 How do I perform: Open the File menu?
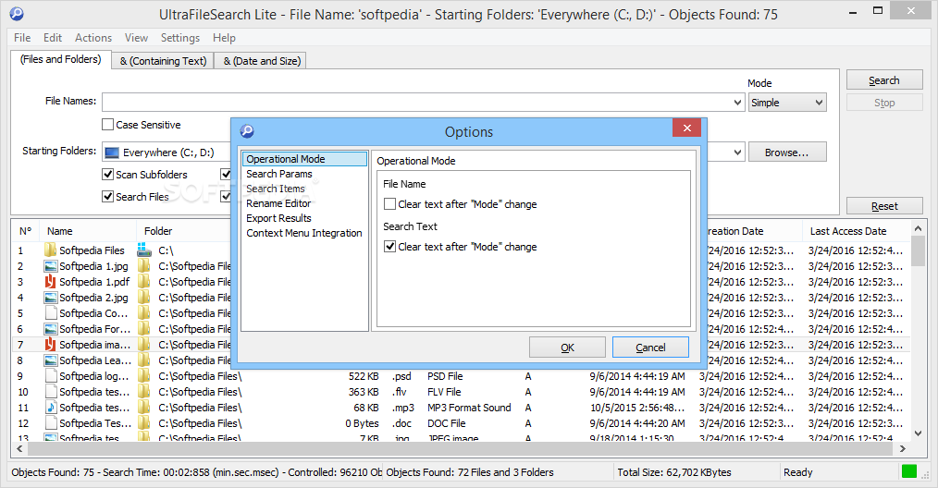tap(22, 38)
